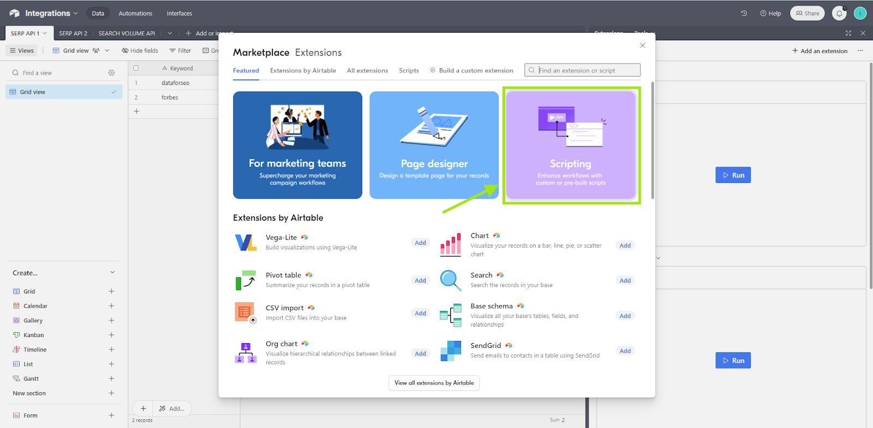873x428 pixels.
Task: Click the Chart extension icon
Action: tap(451, 244)
